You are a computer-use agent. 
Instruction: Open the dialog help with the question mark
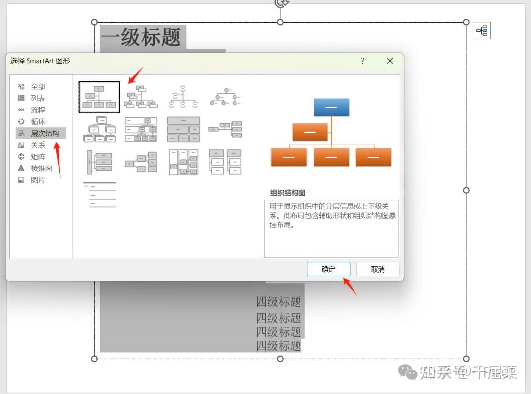coord(362,61)
